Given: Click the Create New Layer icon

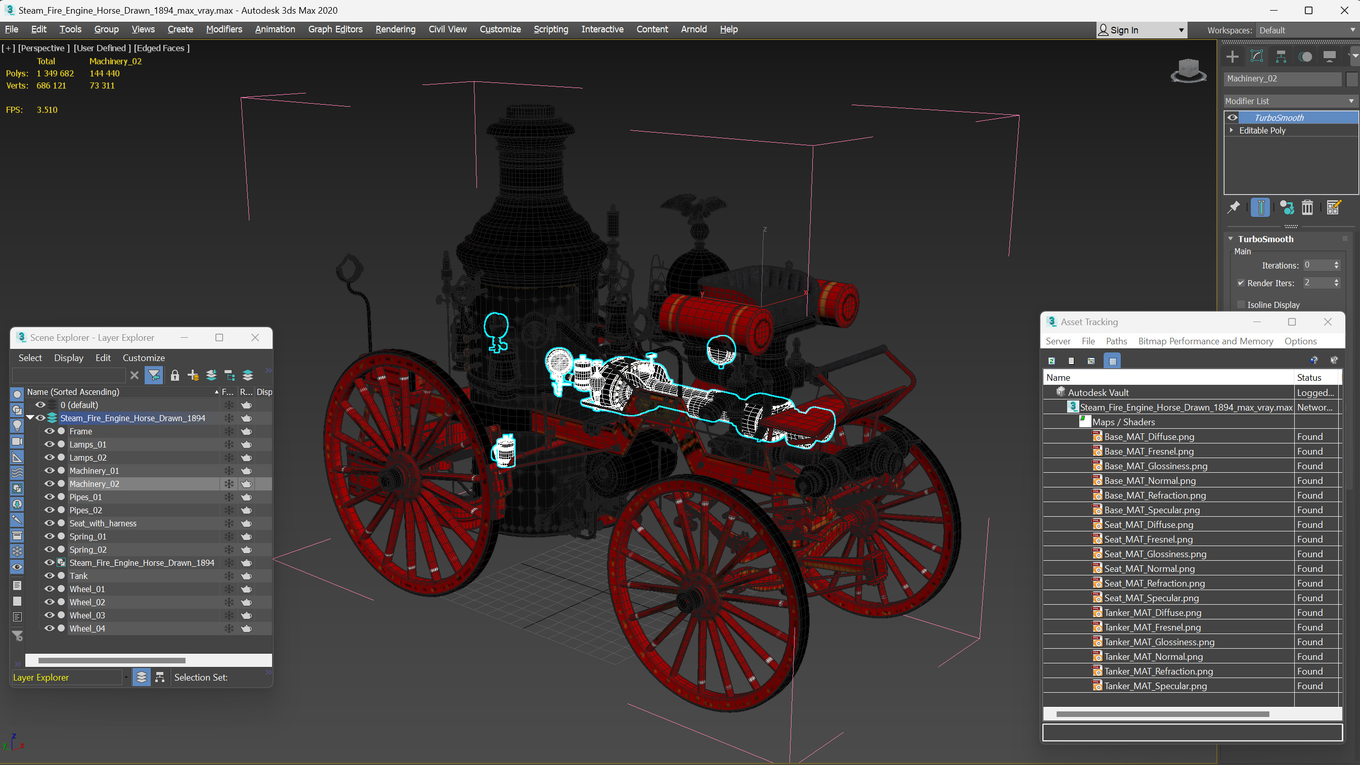Looking at the screenshot, I should pos(193,375).
